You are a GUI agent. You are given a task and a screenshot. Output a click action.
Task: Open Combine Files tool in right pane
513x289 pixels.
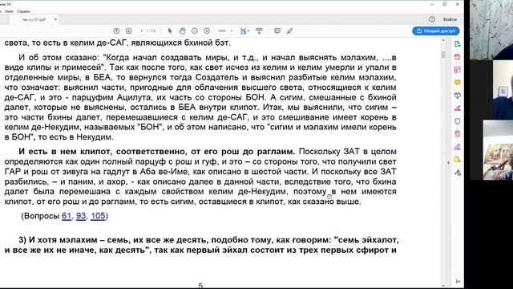point(458,96)
